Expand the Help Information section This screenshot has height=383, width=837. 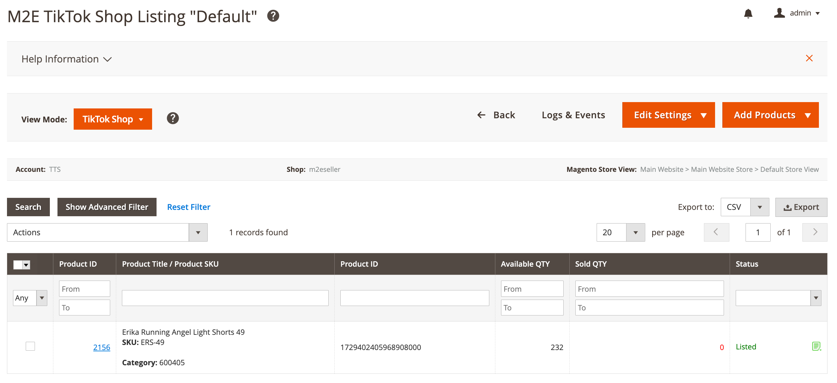pyautogui.click(x=67, y=59)
